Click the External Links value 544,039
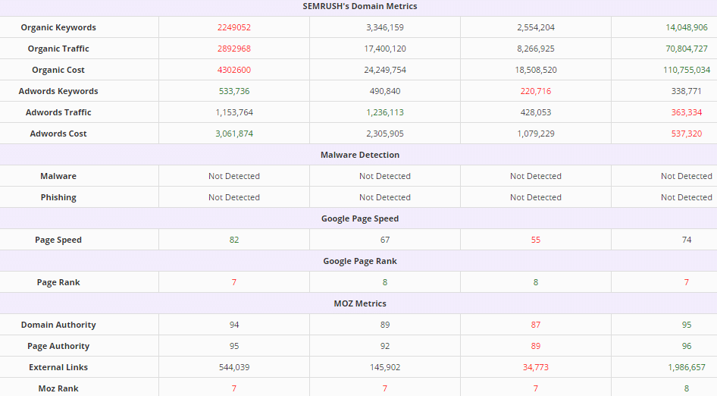This screenshot has width=717, height=396. (234, 367)
